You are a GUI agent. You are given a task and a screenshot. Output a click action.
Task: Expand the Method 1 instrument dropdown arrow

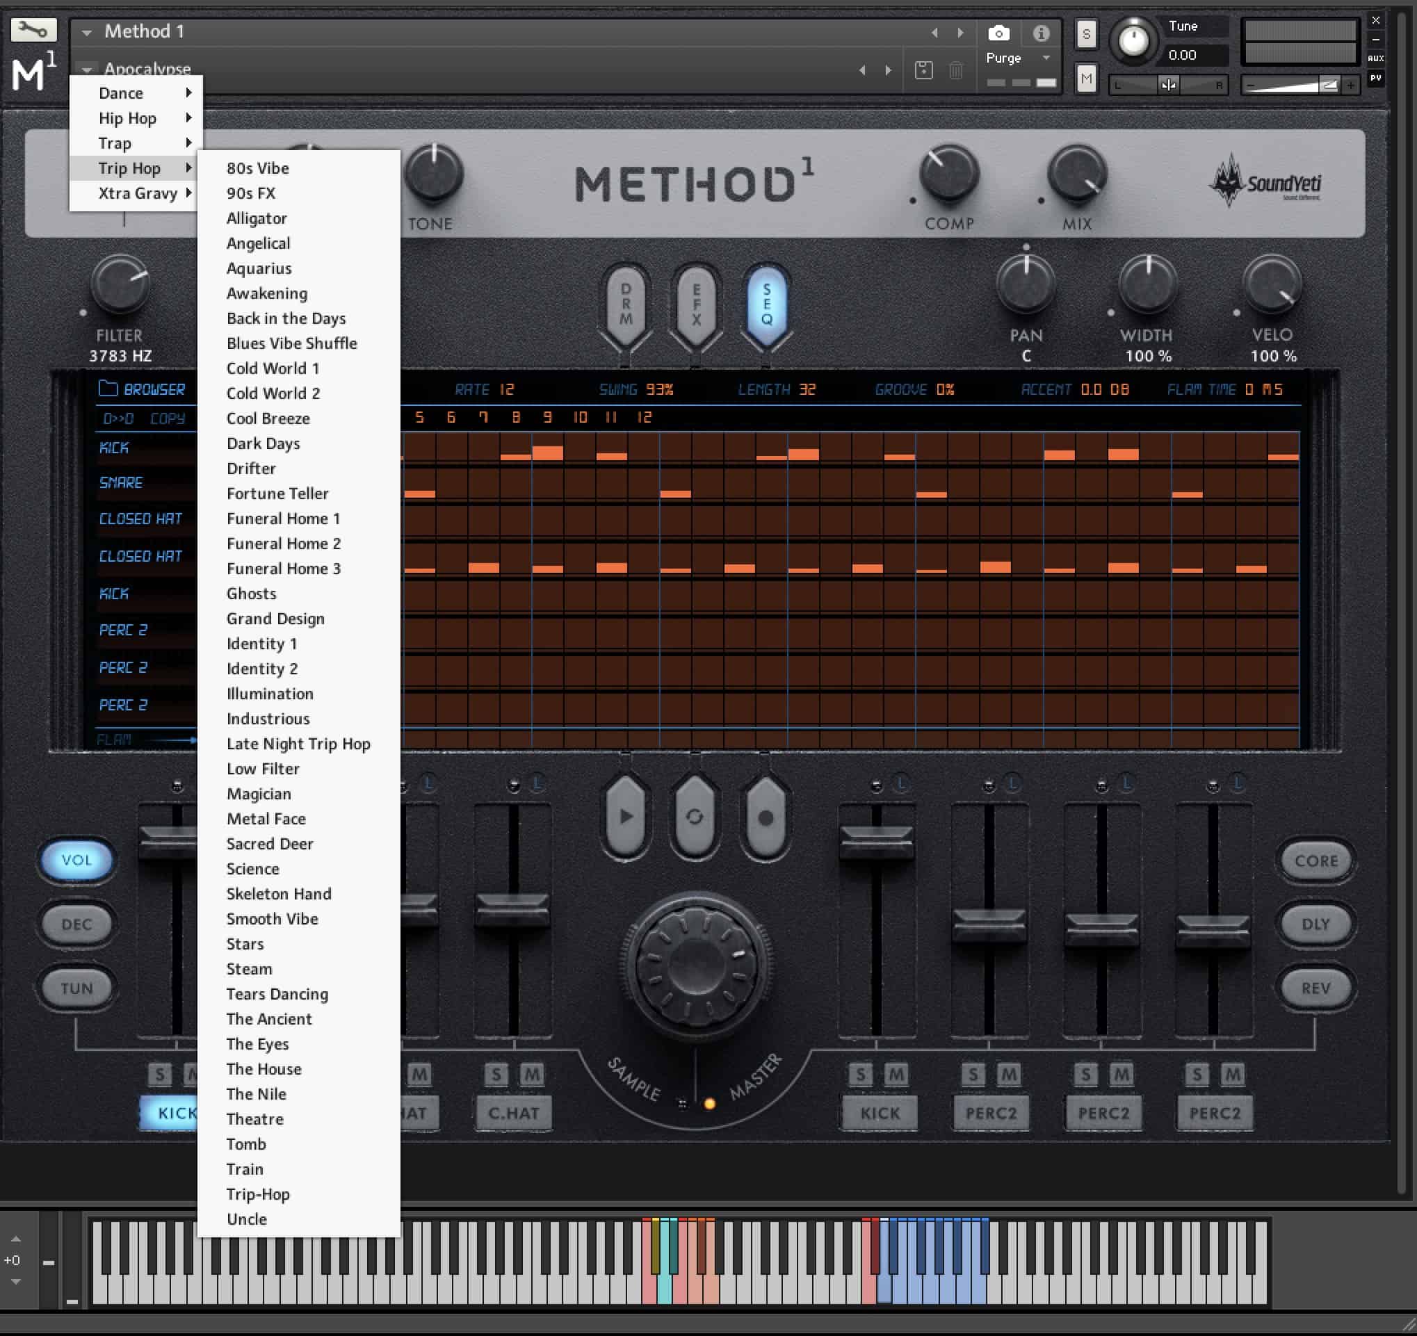(86, 33)
